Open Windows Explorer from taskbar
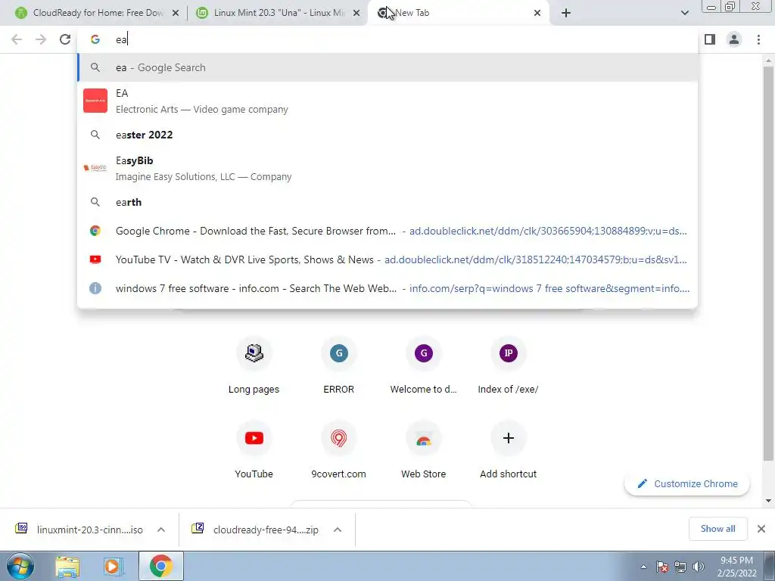This screenshot has height=581, width=775. (x=67, y=566)
